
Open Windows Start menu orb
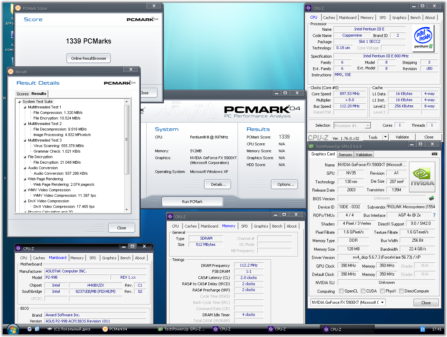pyautogui.click(x=13, y=329)
